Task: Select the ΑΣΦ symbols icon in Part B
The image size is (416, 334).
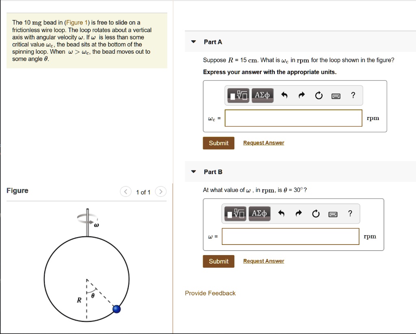Action: pos(259,213)
